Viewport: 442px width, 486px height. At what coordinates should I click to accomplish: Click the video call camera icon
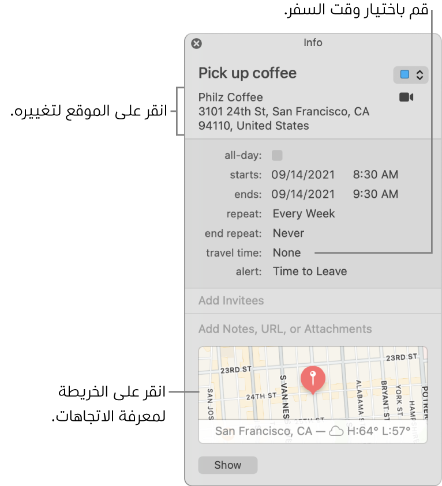(406, 97)
